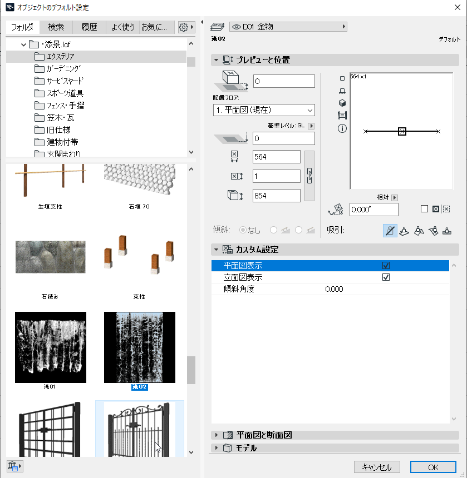
Task: Click the folder tree scrollbar thumb
Action: tap(191, 62)
